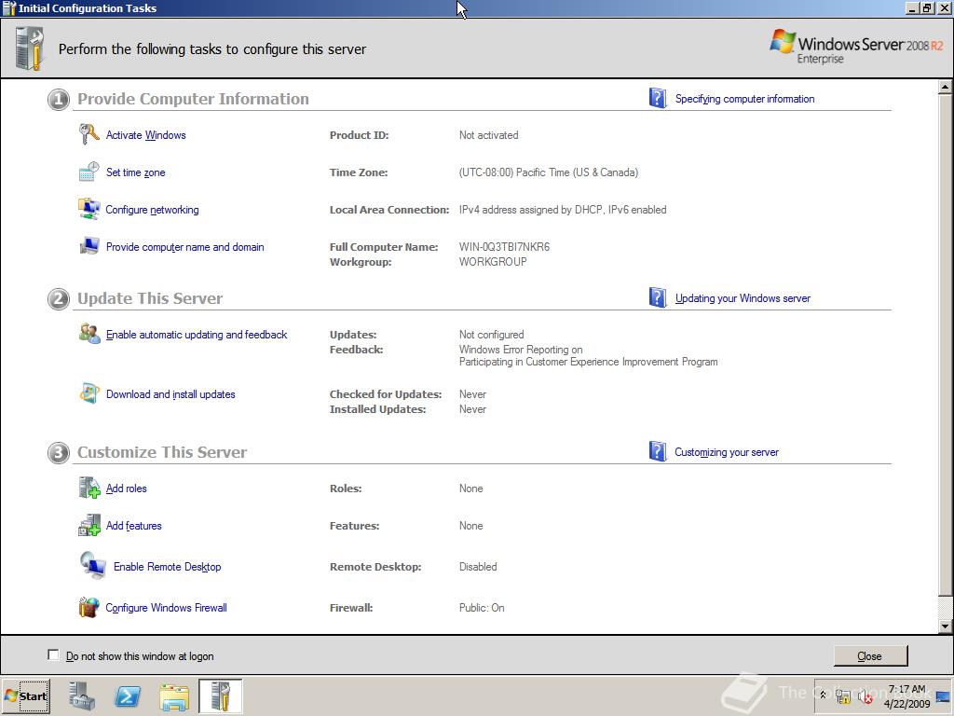Open 'Customizing your server' help link

click(727, 452)
